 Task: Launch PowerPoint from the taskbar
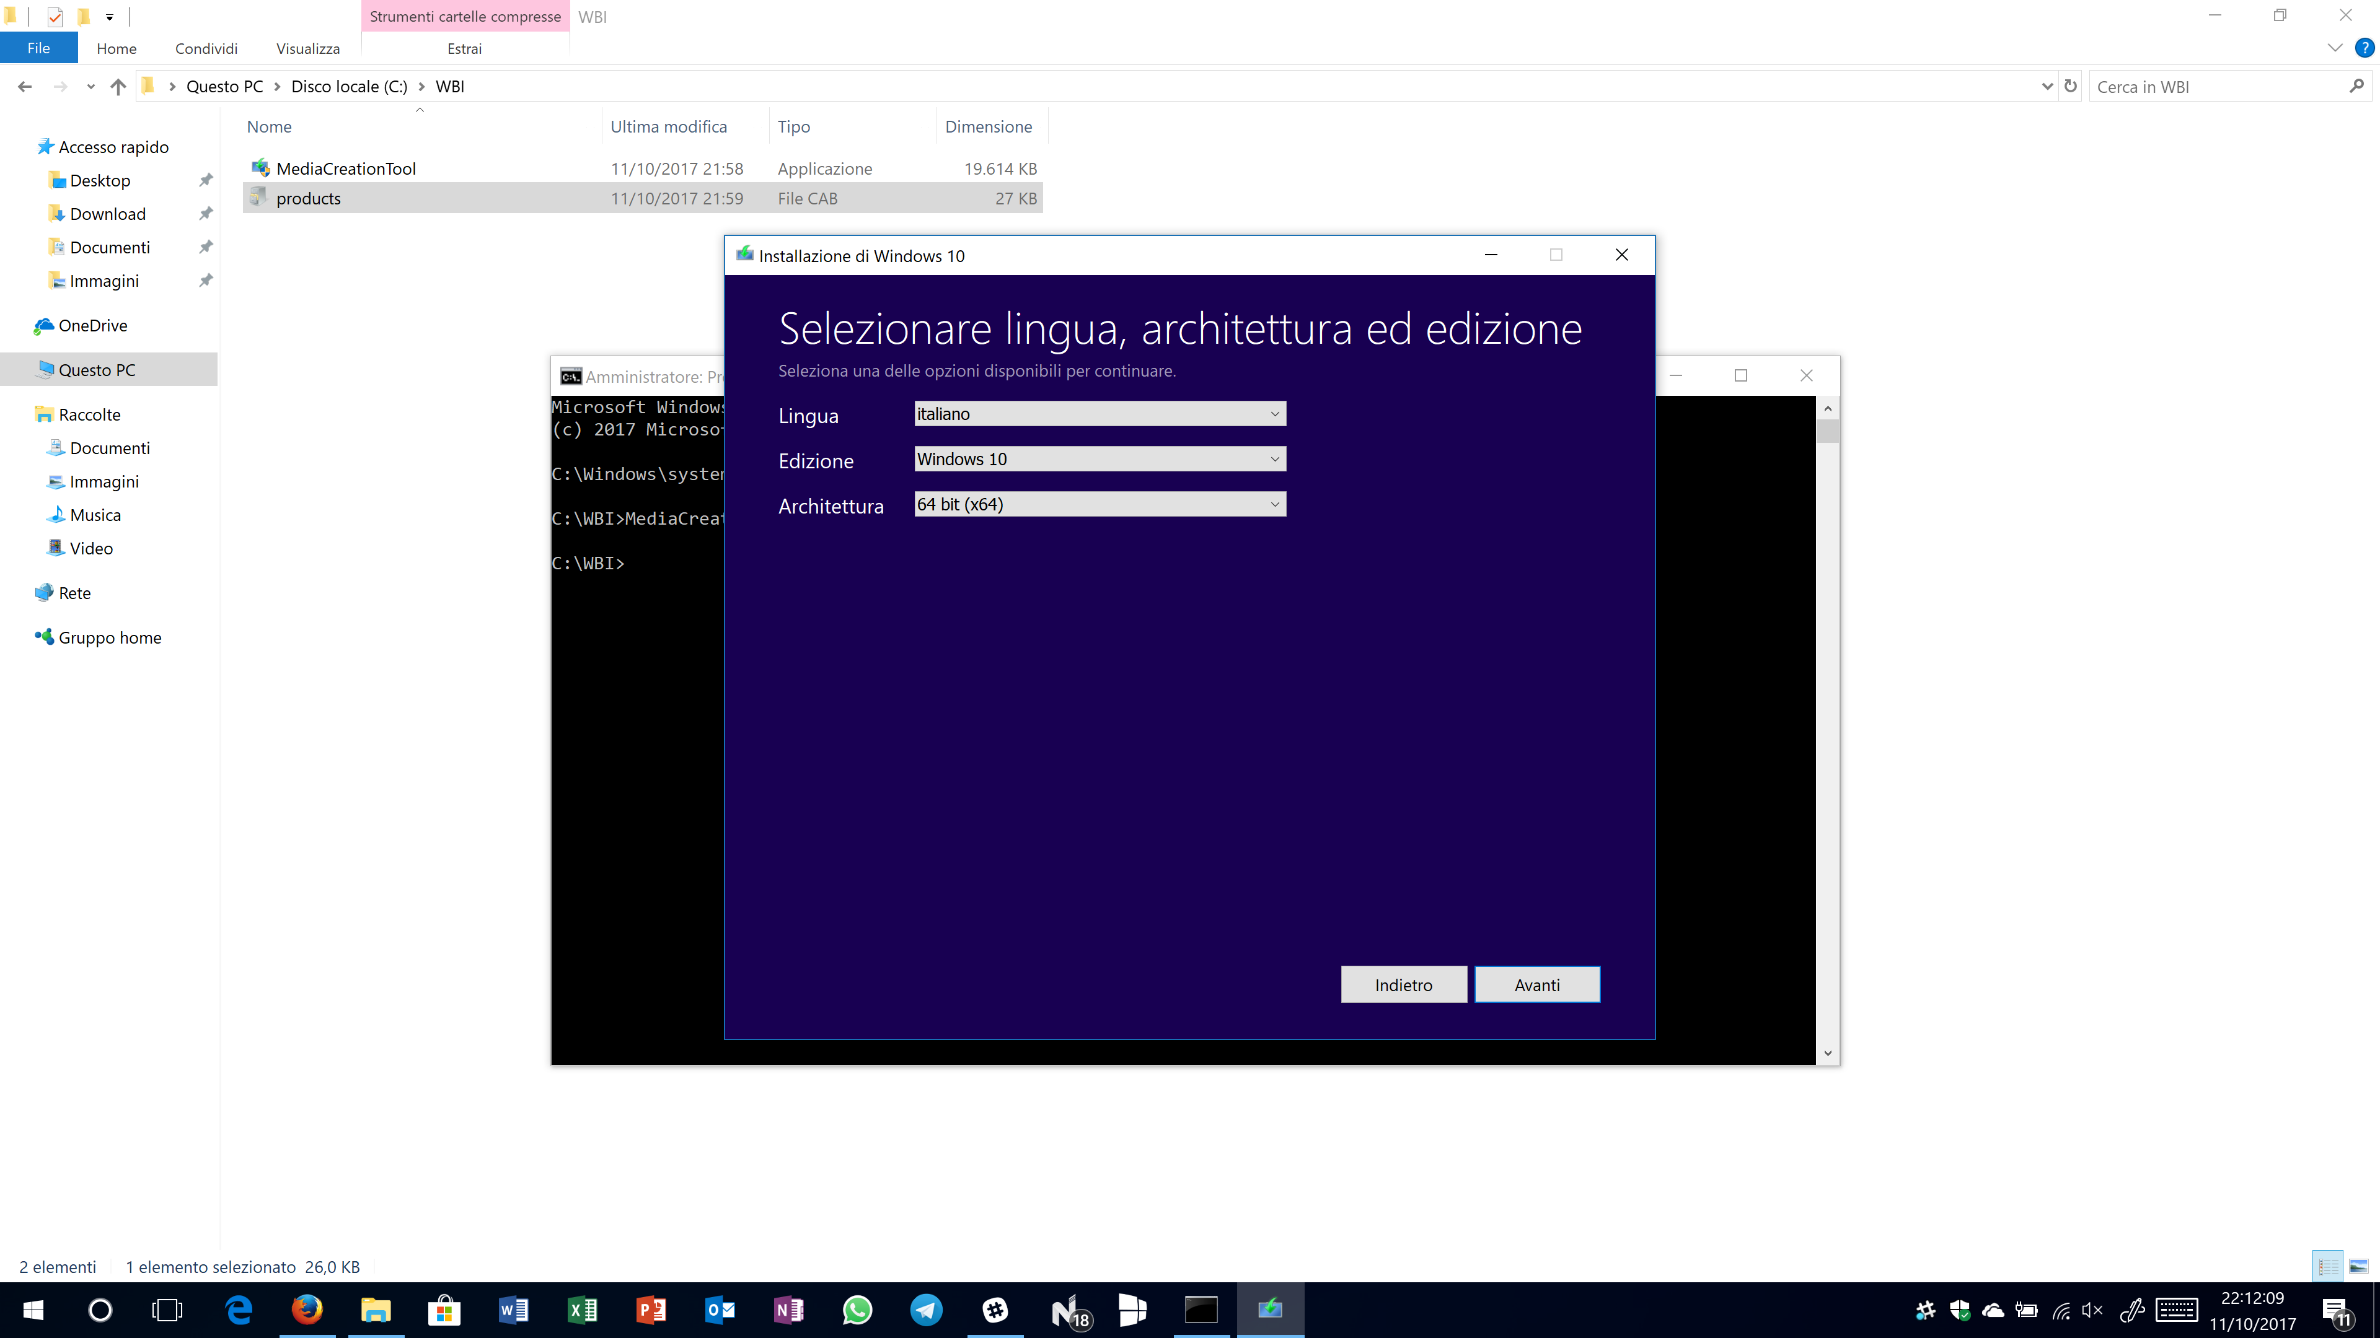tap(651, 1310)
